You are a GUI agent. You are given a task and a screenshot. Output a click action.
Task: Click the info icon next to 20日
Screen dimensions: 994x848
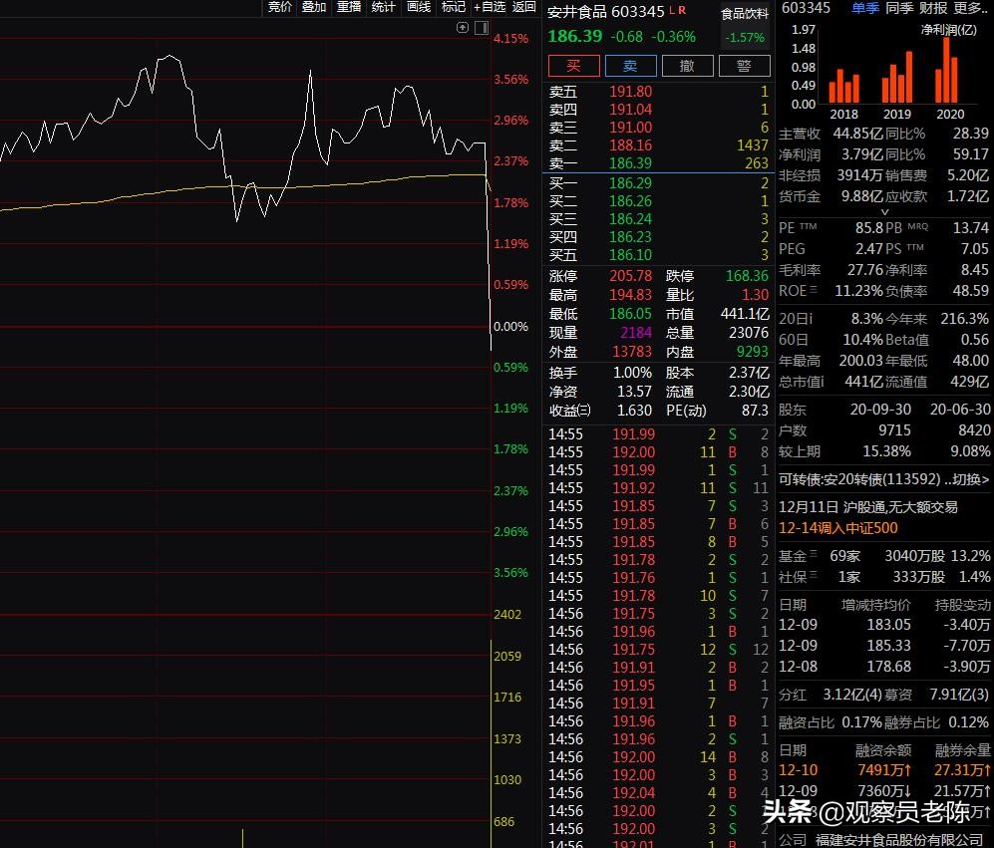point(811,319)
